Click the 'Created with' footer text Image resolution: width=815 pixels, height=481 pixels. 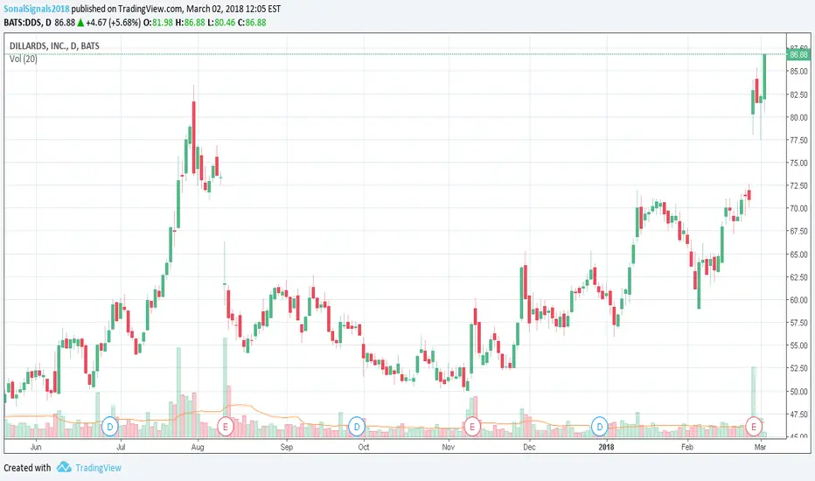[x=27, y=468]
